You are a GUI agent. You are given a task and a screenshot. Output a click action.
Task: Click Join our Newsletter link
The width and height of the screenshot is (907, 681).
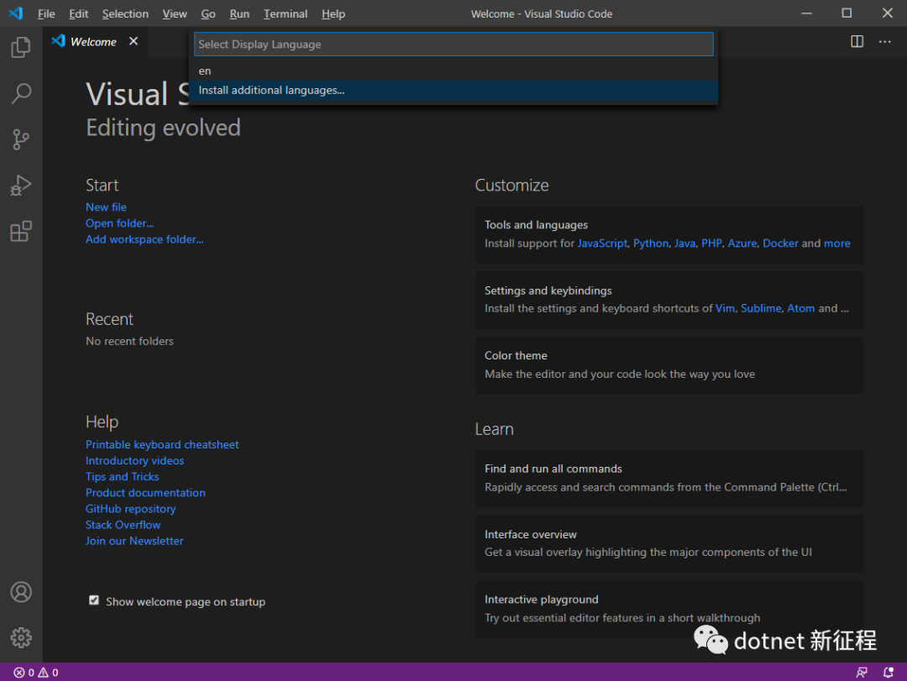[134, 541]
